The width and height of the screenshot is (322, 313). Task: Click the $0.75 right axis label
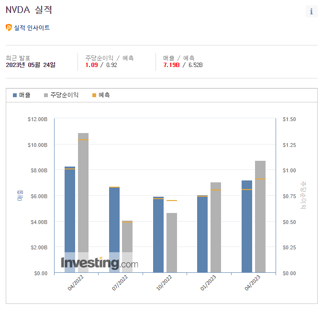(289, 196)
